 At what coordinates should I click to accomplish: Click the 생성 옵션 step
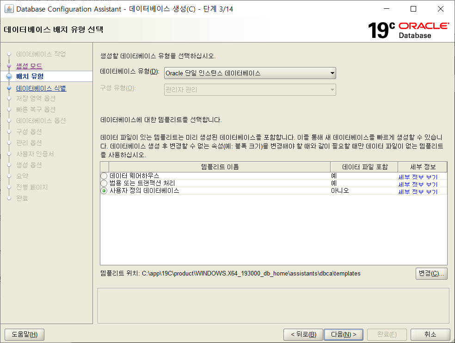coord(29,165)
